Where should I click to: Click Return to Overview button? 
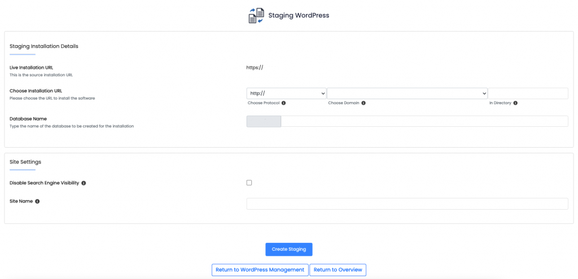click(338, 270)
